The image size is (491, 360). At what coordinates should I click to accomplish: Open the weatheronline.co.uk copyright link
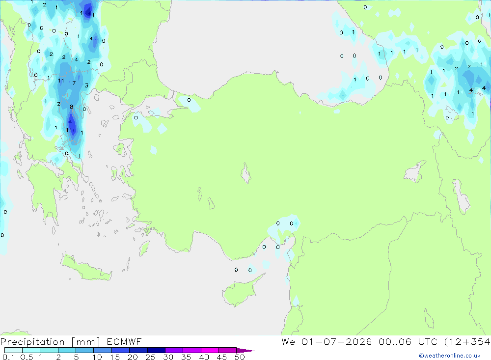tap(450, 356)
